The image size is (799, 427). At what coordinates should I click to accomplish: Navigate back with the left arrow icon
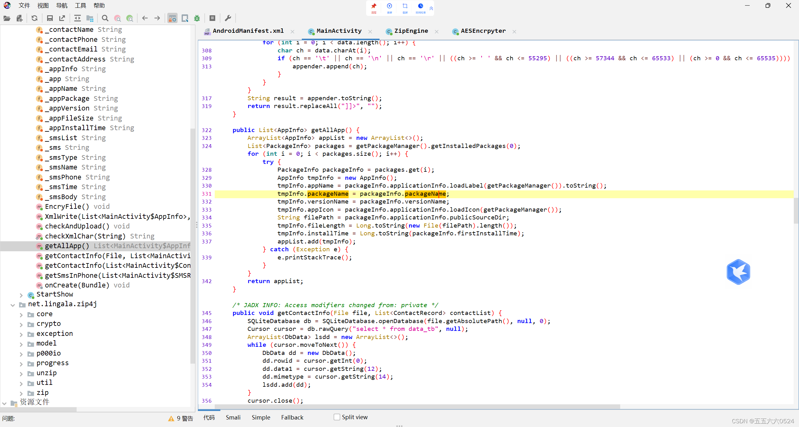pos(145,18)
